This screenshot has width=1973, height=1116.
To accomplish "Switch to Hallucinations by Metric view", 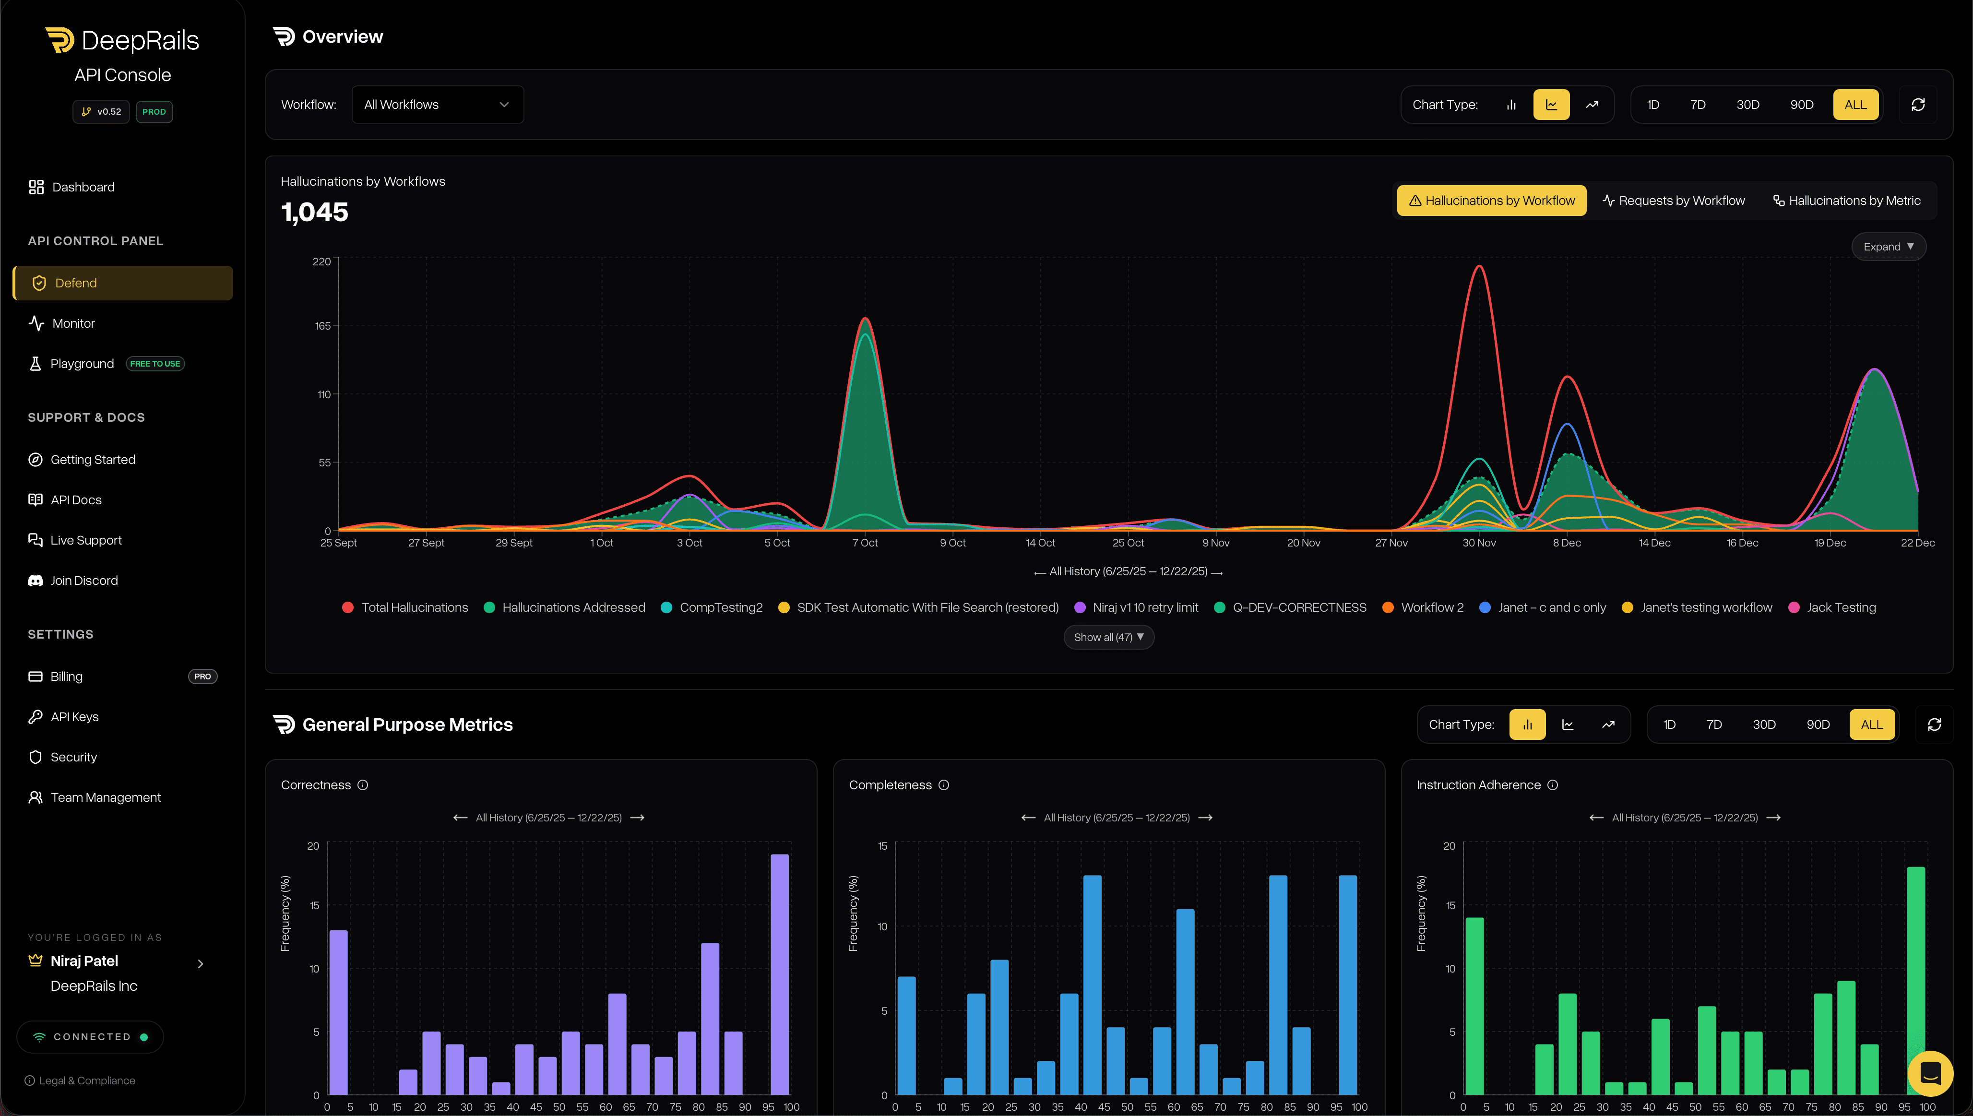I will pyautogui.click(x=1846, y=200).
